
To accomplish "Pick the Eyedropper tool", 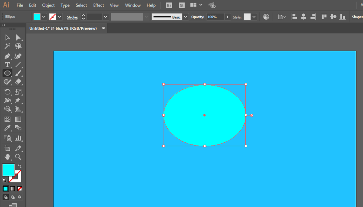I will pyautogui.click(x=7, y=128).
